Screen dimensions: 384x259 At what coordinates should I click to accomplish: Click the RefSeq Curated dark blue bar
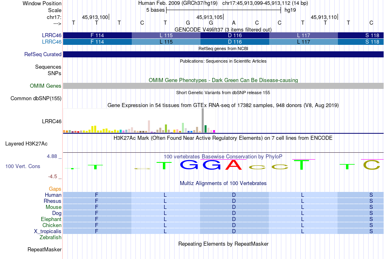coord(223,55)
